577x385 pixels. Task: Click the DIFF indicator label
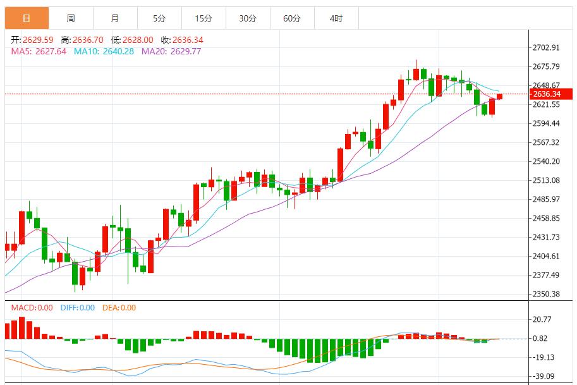click(78, 308)
